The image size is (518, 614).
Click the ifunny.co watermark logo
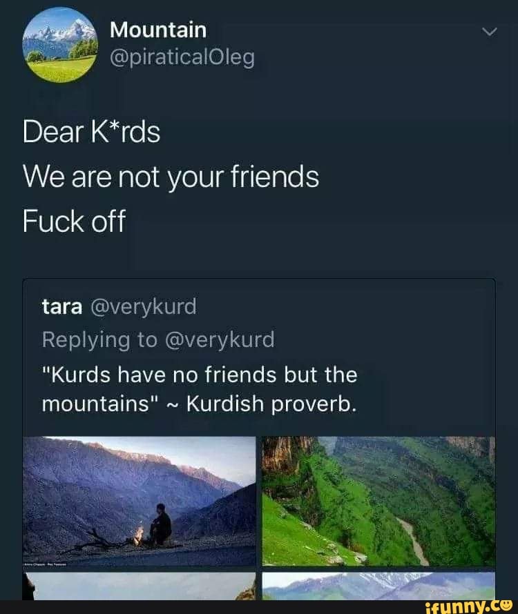(469, 606)
